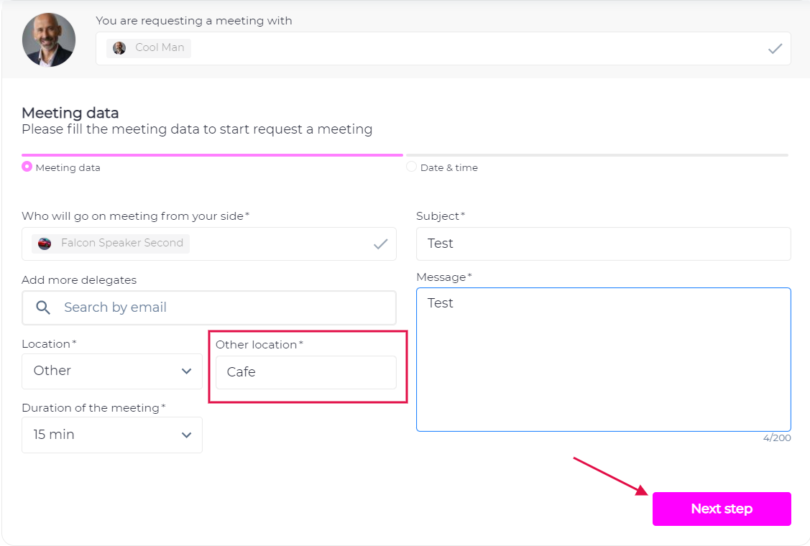Viewport: 810px width, 546px height.
Task: Click the 'Other location*' field label
Action: point(259,345)
